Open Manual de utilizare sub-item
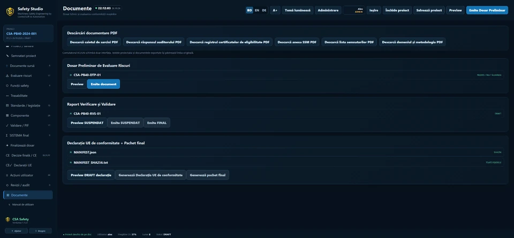Image resolution: width=514 pixels, height=238 pixels. pyautogui.click(x=23, y=205)
